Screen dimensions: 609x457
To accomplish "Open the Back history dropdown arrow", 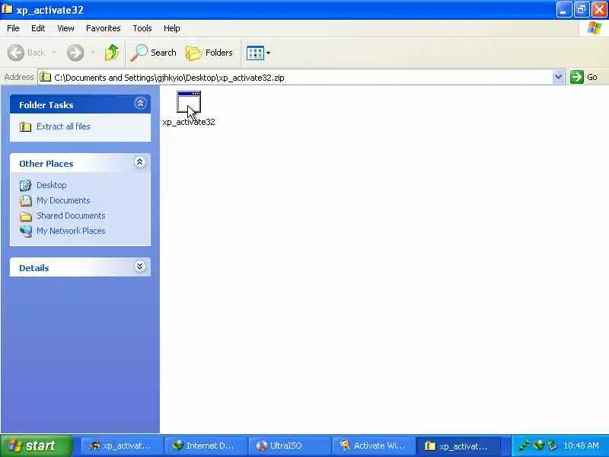I will 54,52.
